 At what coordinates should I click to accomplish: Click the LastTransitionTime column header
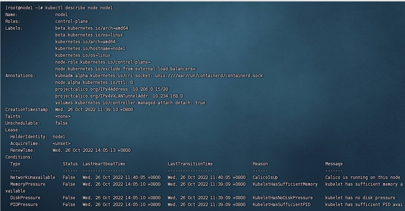tap(190, 164)
